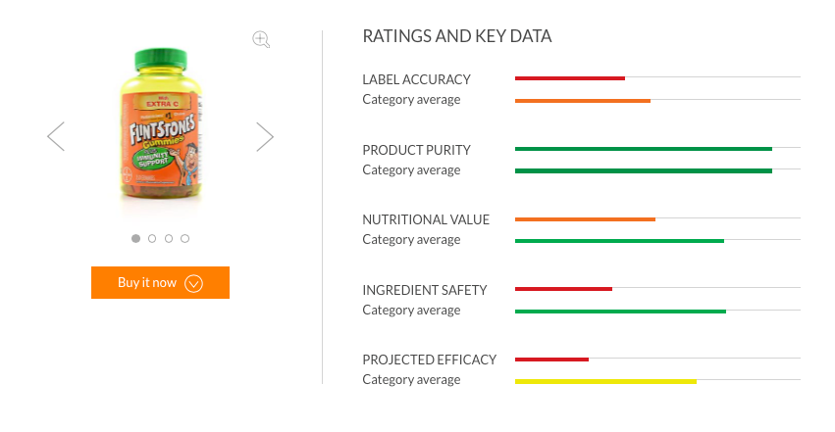Image resolution: width=835 pixels, height=432 pixels.
Task: Click the Product Purity green rating bar
Action: pos(644,149)
